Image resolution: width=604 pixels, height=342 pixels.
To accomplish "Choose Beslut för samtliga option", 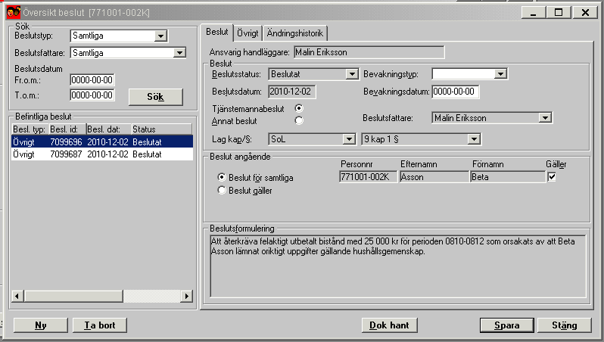I will [222, 177].
